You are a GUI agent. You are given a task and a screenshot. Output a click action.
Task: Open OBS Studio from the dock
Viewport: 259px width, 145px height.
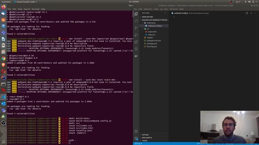tap(3, 123)
